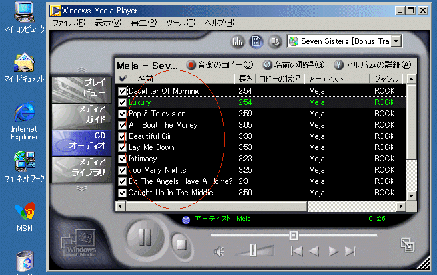Image resolution: width=437 pixels, height=275 pixels.
Task: Switch to compact mode icon
Action: pyautogui.click(x=408, y=245)
